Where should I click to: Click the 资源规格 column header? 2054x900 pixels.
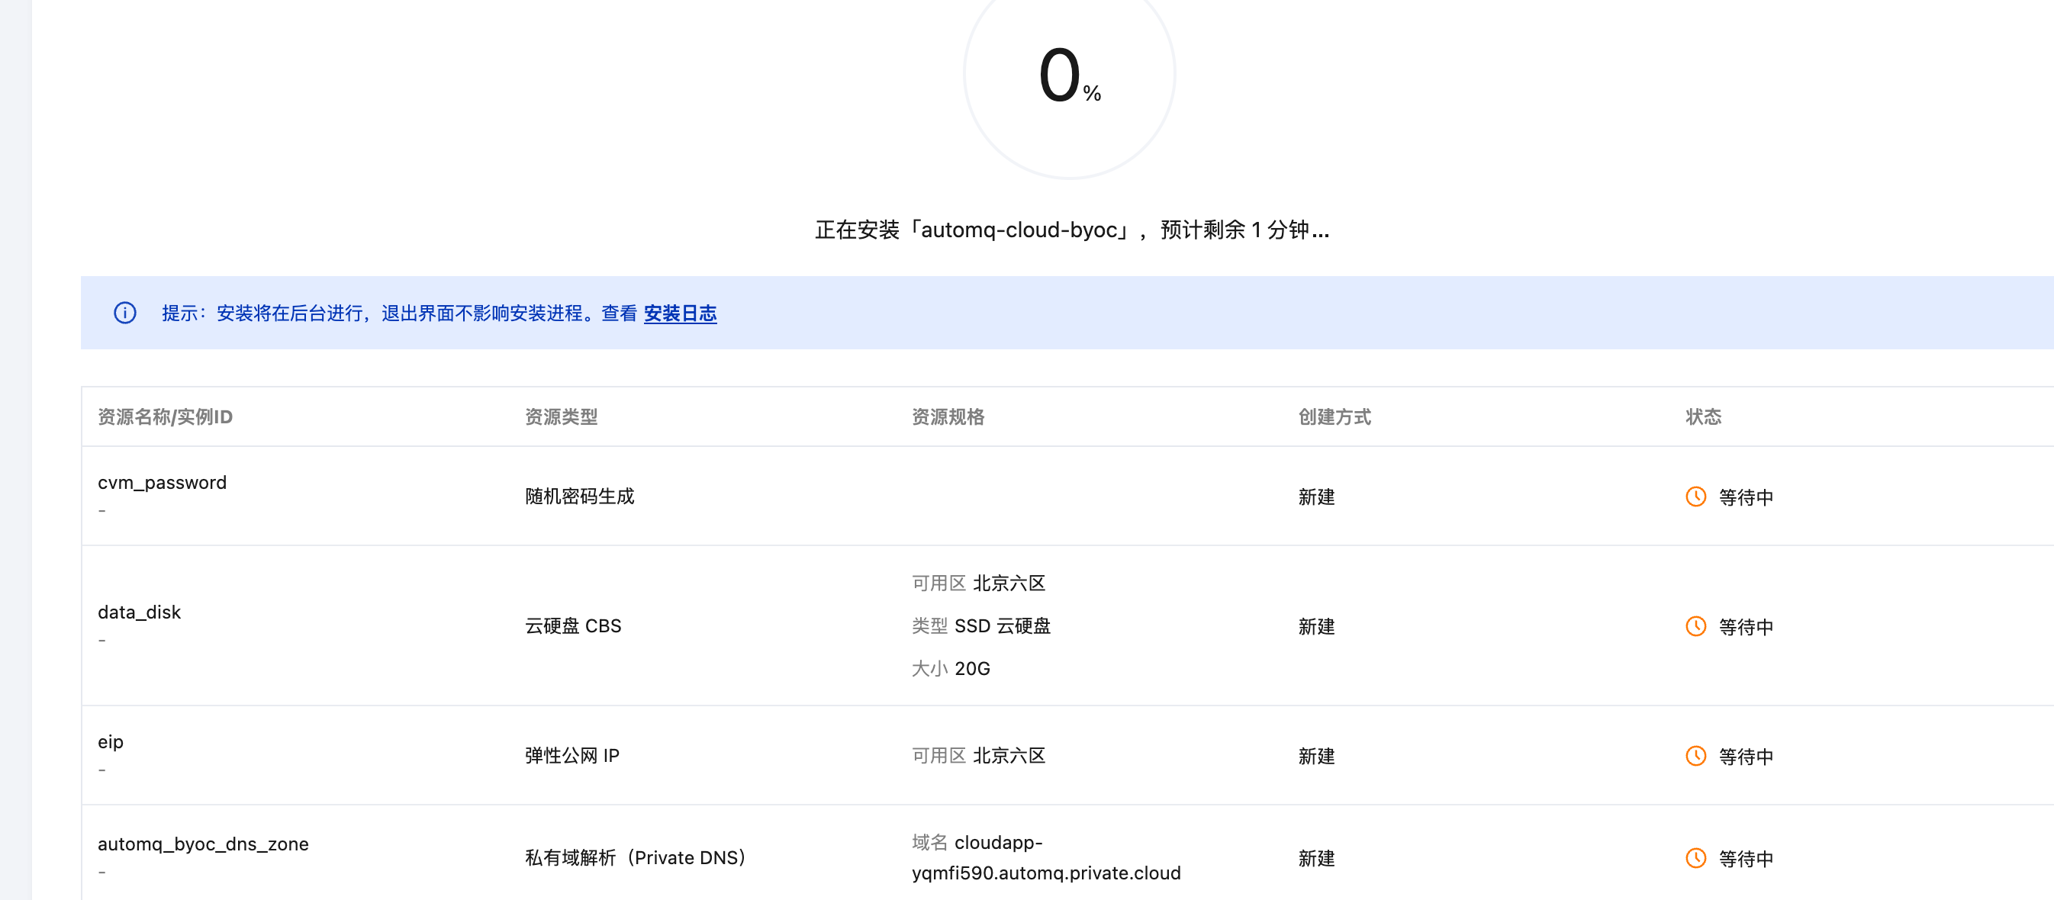point(947,417)
